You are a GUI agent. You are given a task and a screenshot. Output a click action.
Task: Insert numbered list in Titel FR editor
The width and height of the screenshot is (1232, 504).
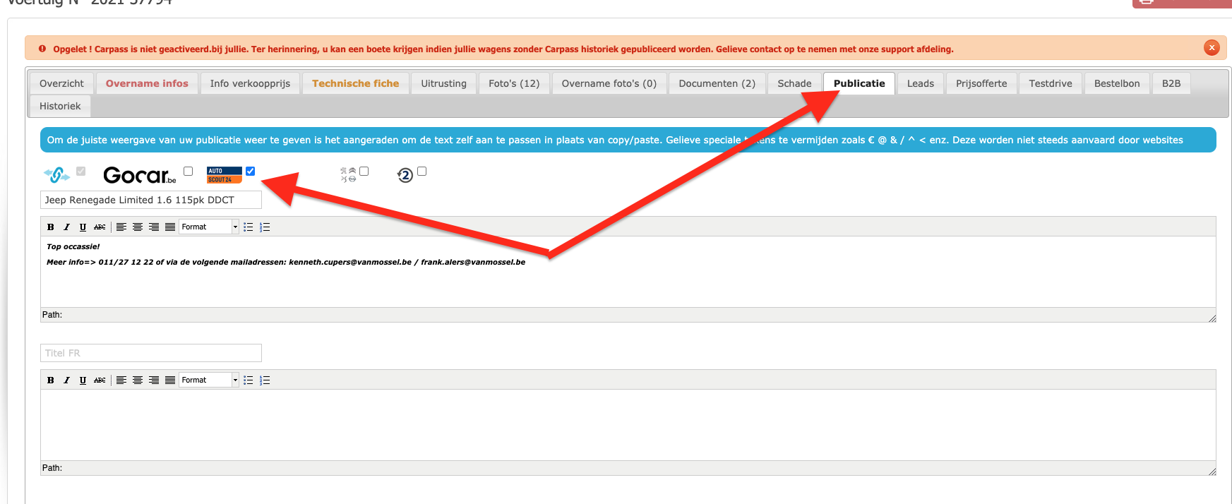[265, 380]
